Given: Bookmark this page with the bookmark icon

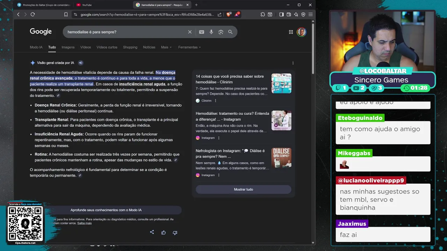Looking at the screenshot, I should (x=66, y=14).
